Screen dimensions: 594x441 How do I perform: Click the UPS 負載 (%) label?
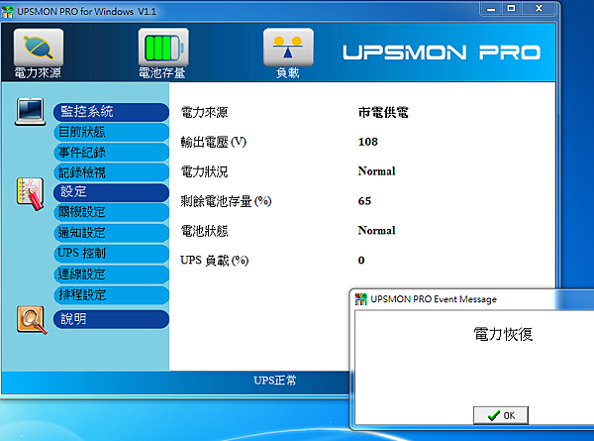coord(215,261)
